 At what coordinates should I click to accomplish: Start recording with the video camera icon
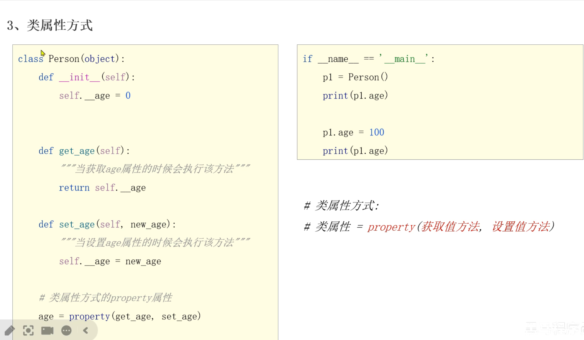coord(47,331)
